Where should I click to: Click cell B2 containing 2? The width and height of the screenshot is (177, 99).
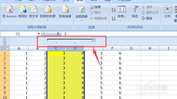tap(38, 58)
